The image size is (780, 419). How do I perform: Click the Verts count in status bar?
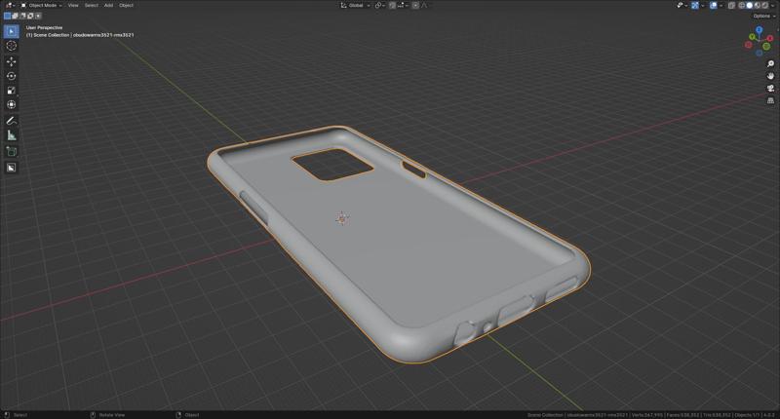pyautogui.click(x=646, y=414)
